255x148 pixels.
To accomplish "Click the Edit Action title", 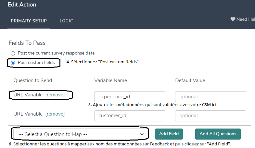I will 22,5.
